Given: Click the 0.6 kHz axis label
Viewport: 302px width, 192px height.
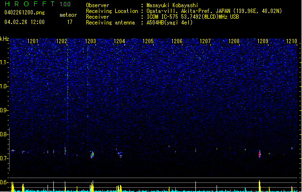Looking at the screenshot, I should (4, 182).
